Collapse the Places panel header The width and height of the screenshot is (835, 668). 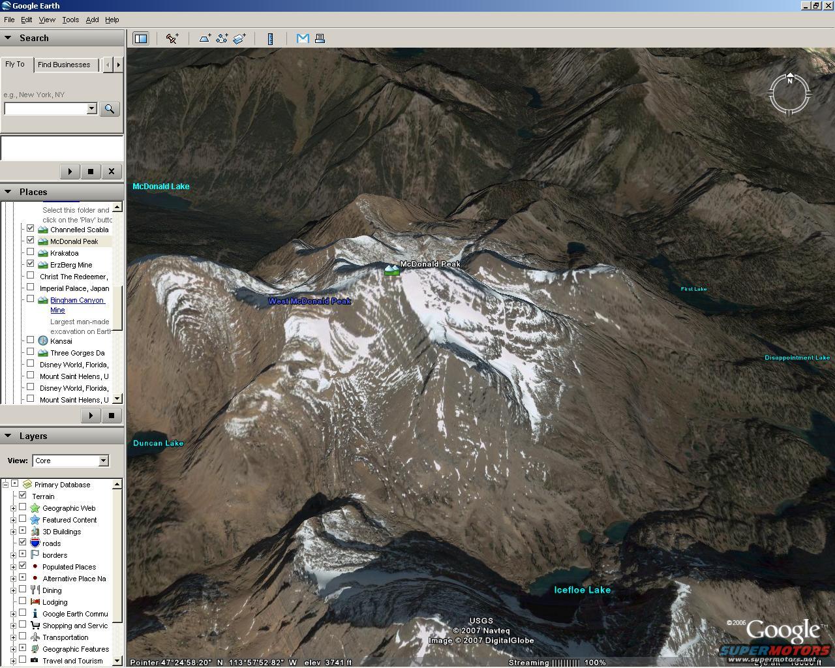tap(8, 192)
